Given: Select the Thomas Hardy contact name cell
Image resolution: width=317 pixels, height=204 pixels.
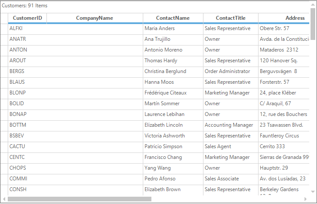Looking at the screenshot, I should [x=173, y=61].
